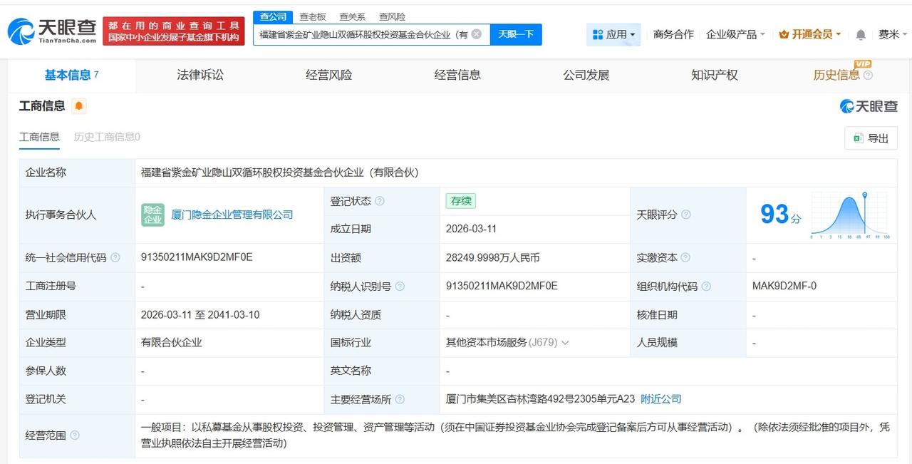The width and height of the screenshot is (912, 464).
Task: Click the notification bell icon in top bar
Action: pyautogui.click(x=859, y=33)
